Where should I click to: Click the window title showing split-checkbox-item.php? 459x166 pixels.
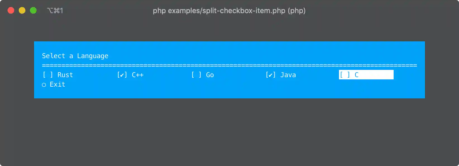click(229, 11)
